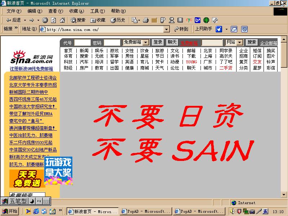Click the 登录 login button
Screen dimensions: 288x216
(158, 42)
